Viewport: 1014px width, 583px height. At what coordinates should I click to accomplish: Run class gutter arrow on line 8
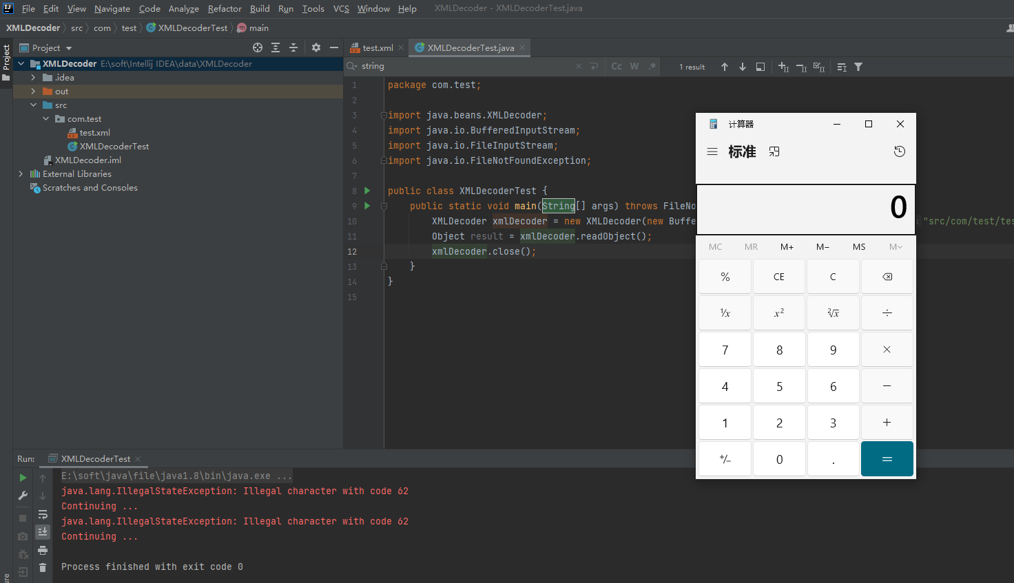point(367,191)
